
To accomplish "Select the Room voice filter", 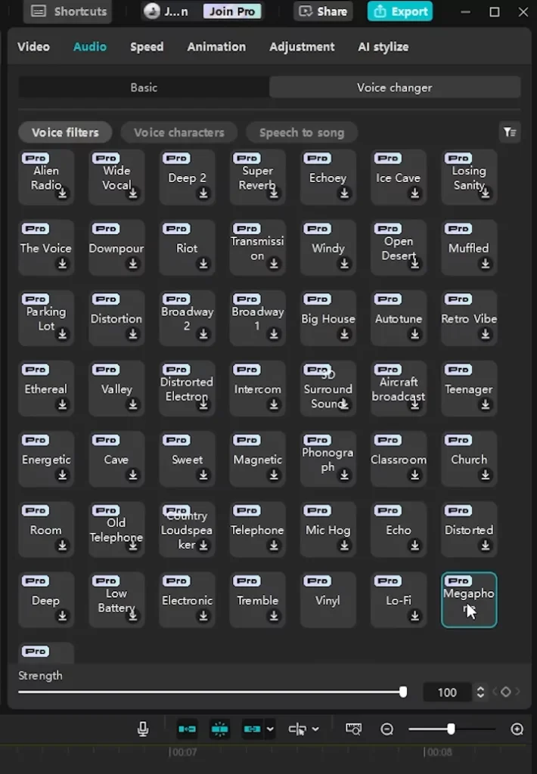I will [46, 529].
